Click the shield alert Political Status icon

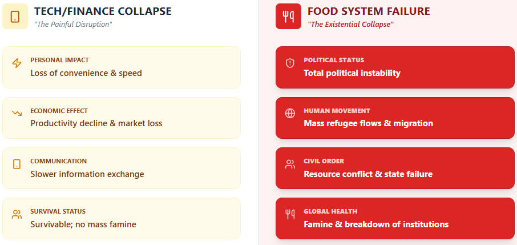click(290, 63)
